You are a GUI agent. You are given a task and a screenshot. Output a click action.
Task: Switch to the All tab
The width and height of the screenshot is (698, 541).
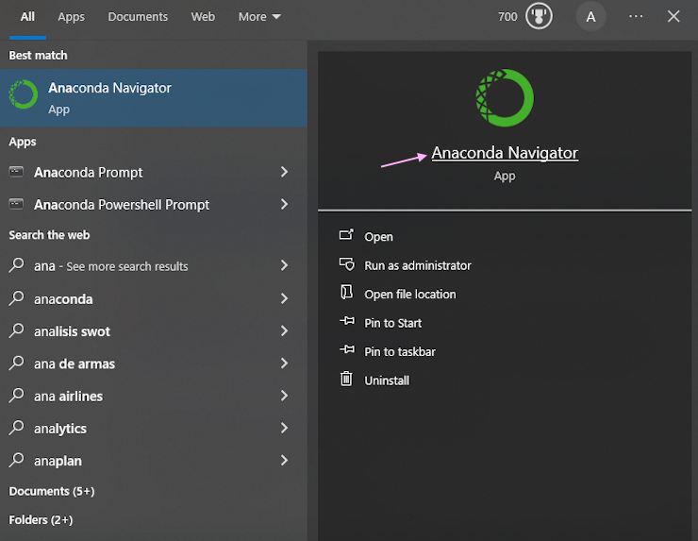[x=27, y=17]
